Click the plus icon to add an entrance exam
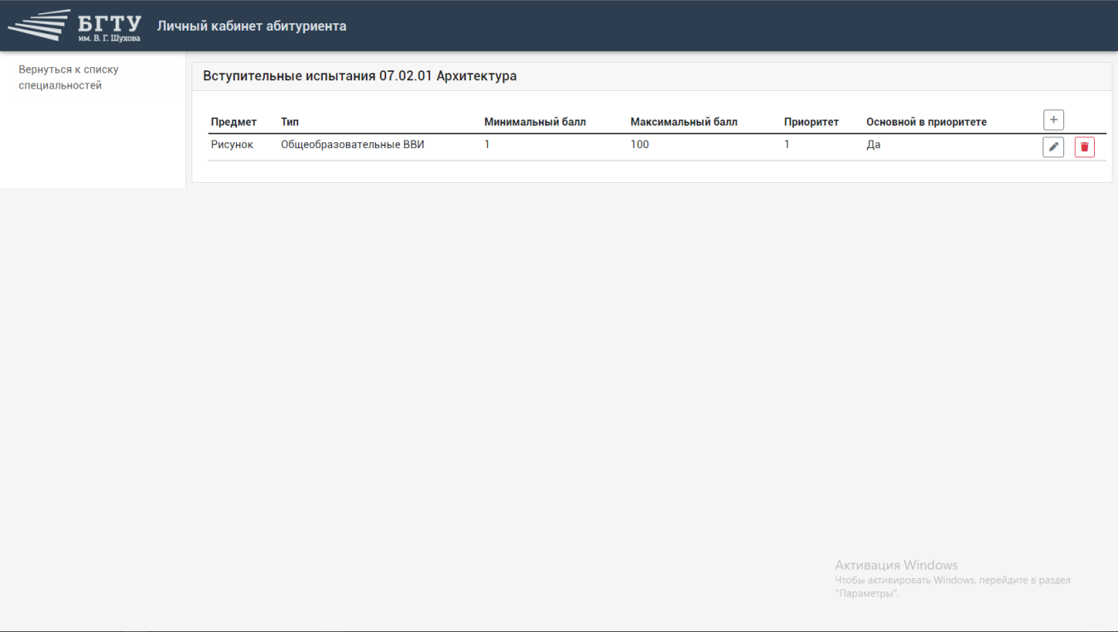 1053,120
